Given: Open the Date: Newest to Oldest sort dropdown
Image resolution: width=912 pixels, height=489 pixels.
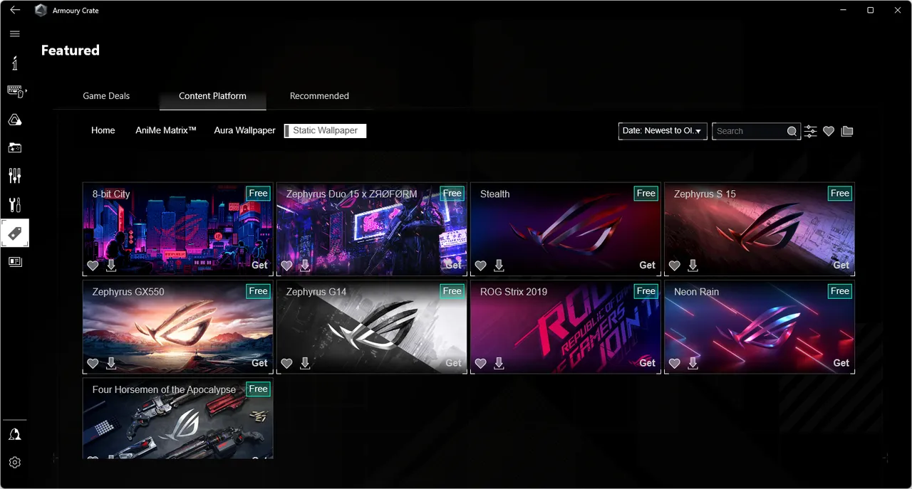Looking at the screenshot, I should (x=663, y=131).
